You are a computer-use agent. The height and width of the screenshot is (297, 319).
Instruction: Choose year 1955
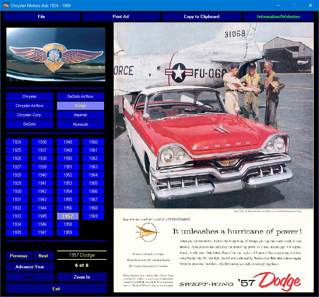(68, 200)
